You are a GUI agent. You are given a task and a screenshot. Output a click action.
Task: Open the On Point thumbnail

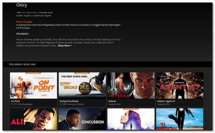pos(33,85)
